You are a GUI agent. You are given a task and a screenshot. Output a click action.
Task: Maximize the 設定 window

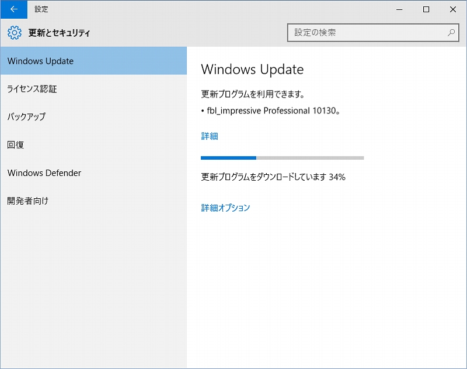(426, 9)
